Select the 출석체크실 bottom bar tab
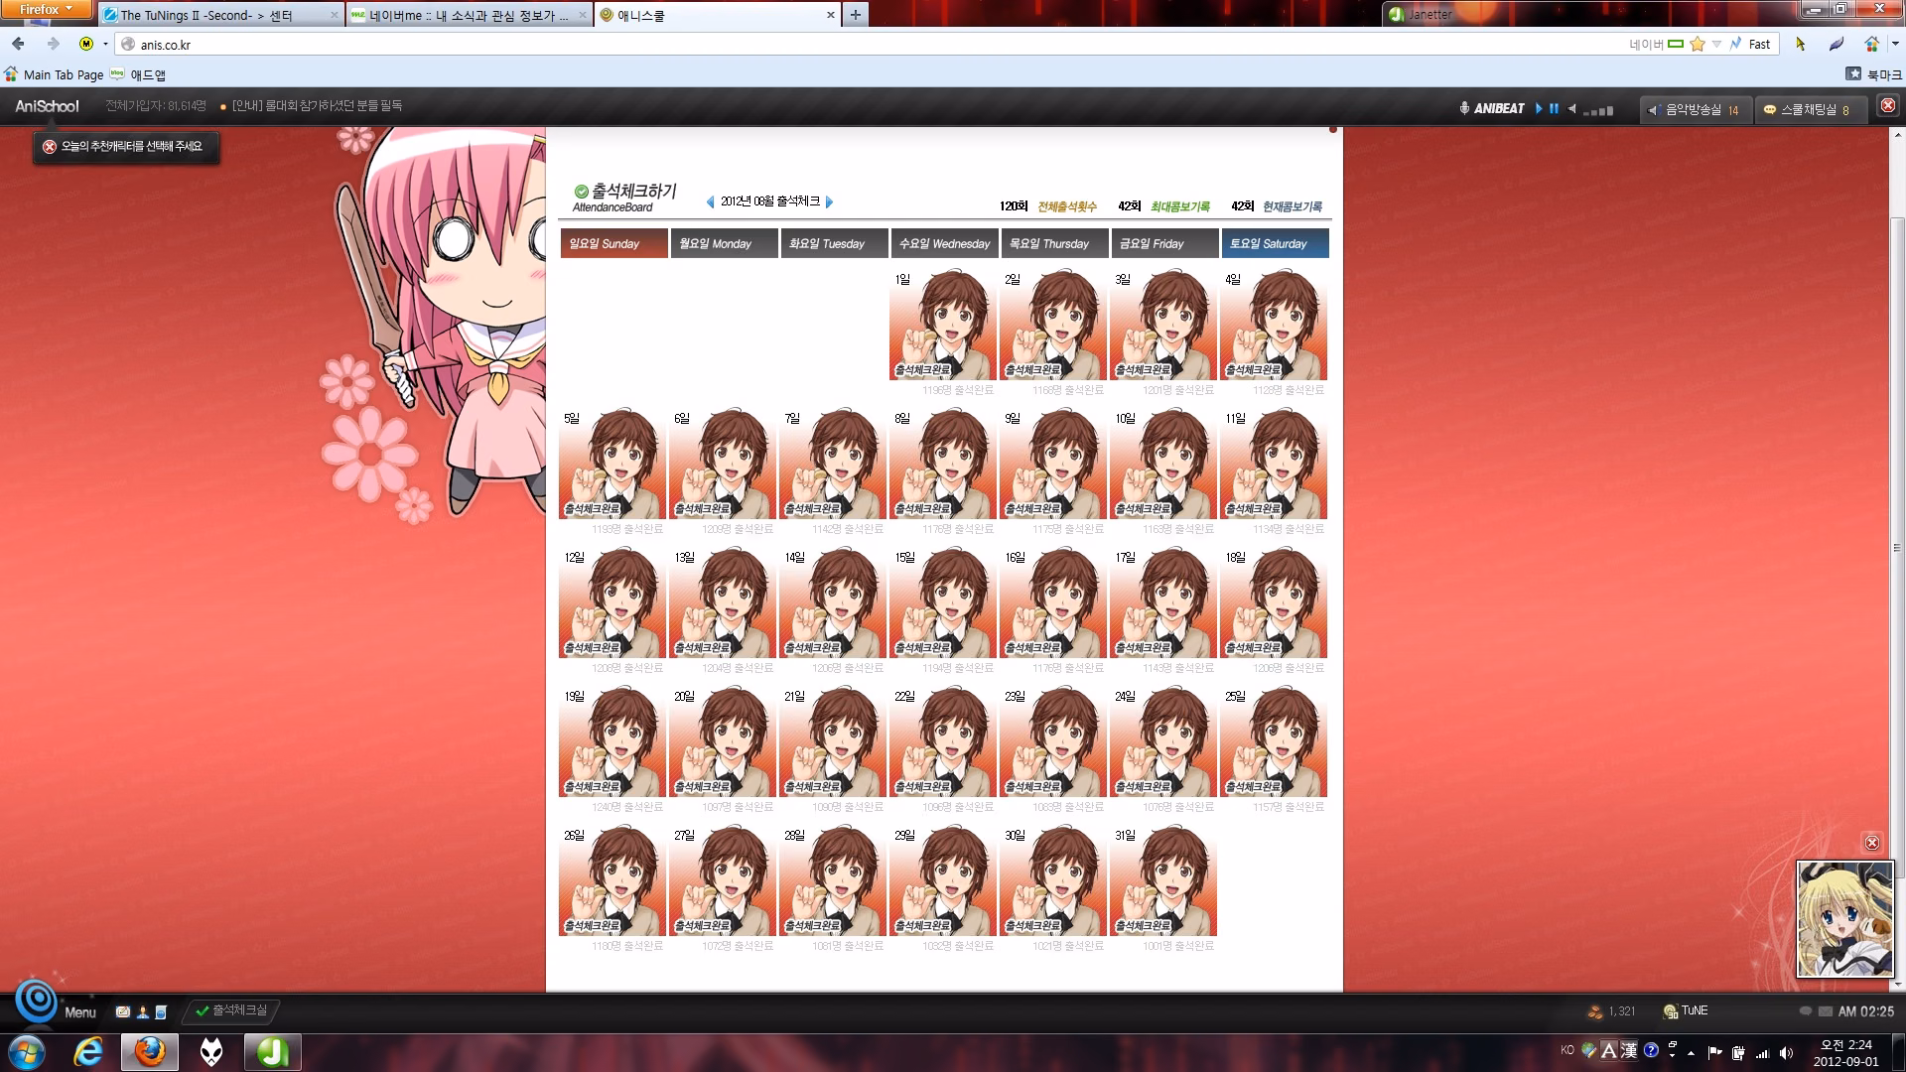1906x1072 pixels. [231, 1010]
